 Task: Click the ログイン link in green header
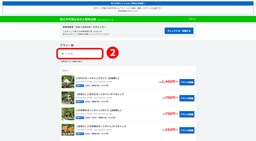[192, 19]
